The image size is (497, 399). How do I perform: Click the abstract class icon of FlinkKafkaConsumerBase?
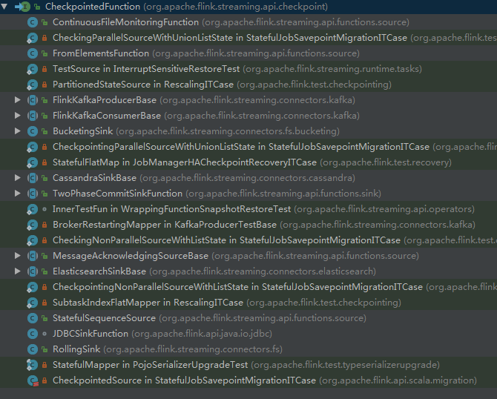(x=33, y=116)
